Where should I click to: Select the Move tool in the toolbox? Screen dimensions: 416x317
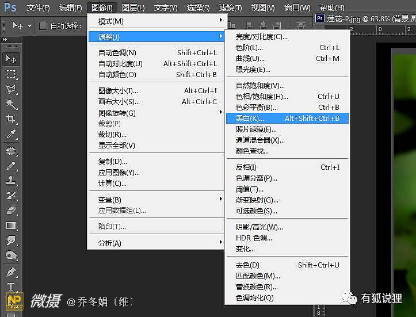(x=10, y=59)
